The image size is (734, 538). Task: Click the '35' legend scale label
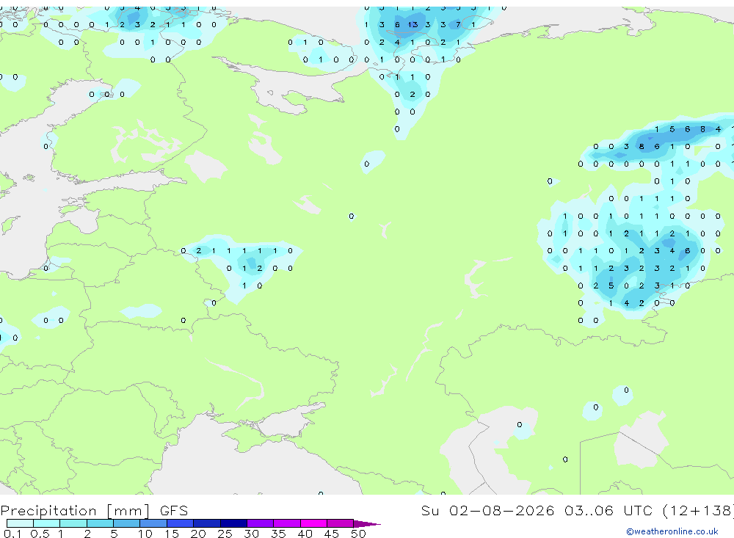coord(278,534)
